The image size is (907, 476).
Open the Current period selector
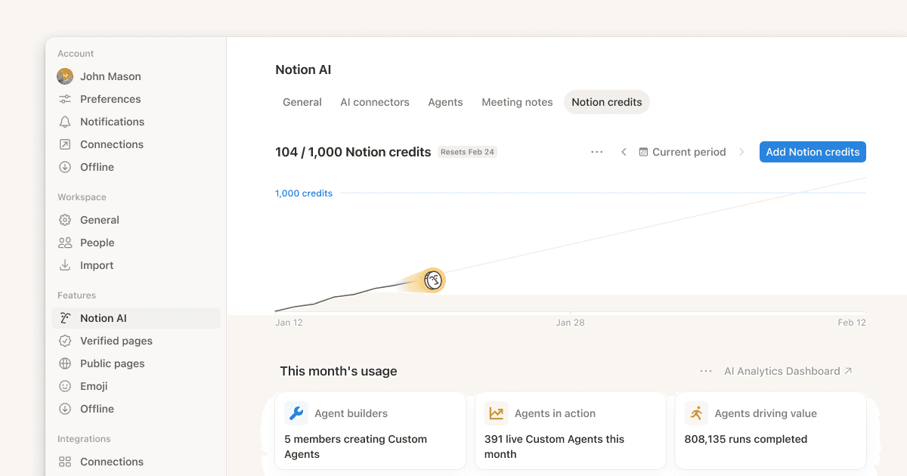pos(683,152)
